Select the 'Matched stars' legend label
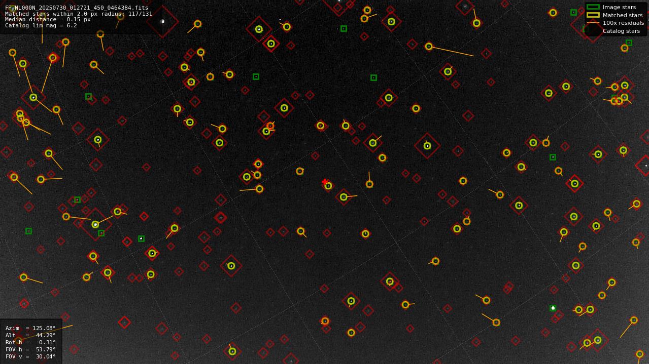The height and width of the screenshot is (364, 649). click(623, 15)
